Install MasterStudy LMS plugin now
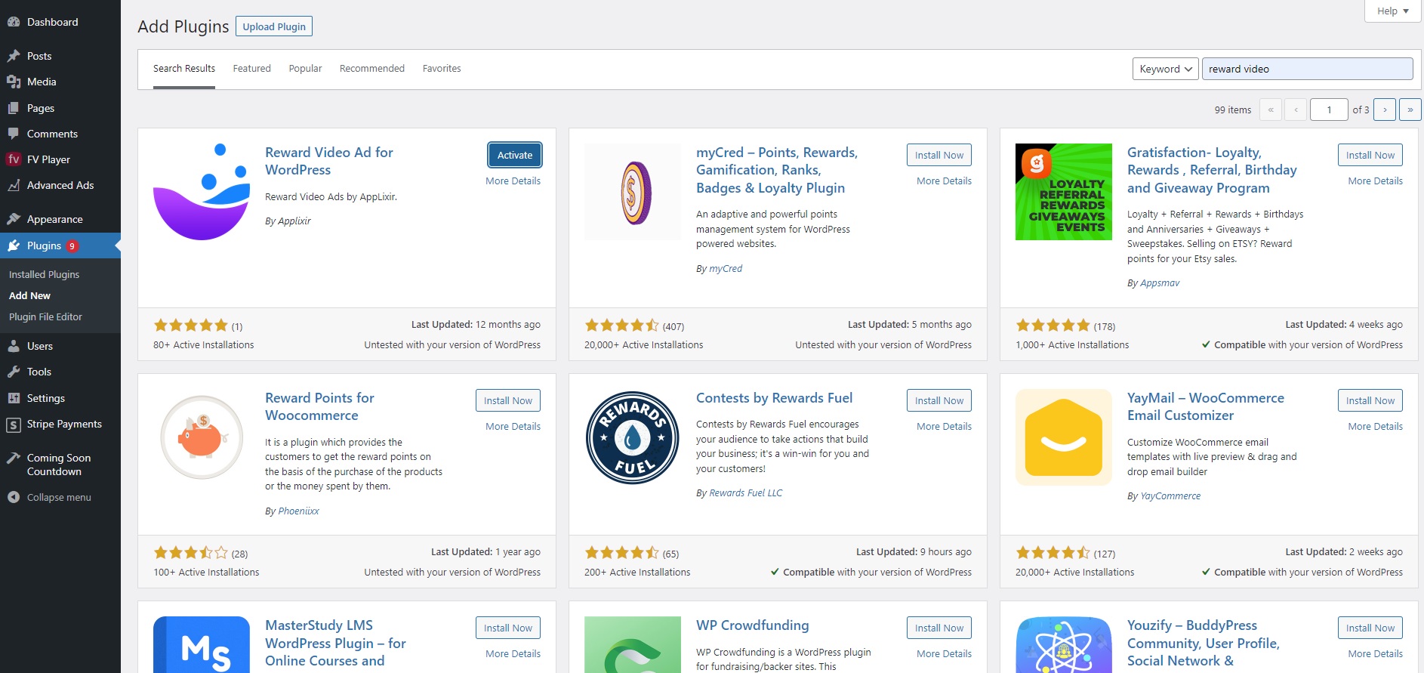 pyautogui.click(x=508, y=628)
